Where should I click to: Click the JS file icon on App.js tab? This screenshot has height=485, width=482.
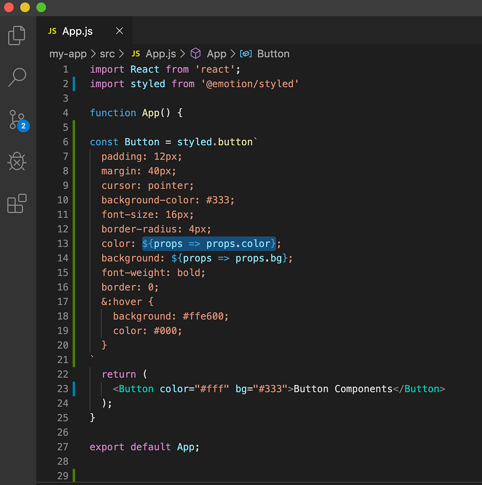[52, 31]
